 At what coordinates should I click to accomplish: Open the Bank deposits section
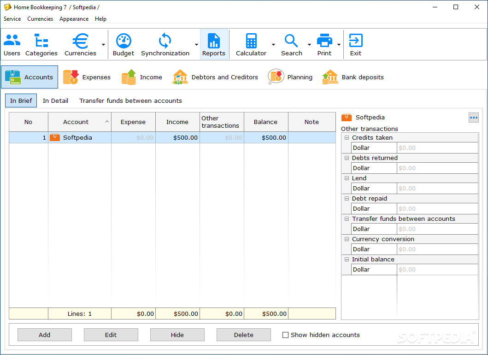[x=353, y=77]
